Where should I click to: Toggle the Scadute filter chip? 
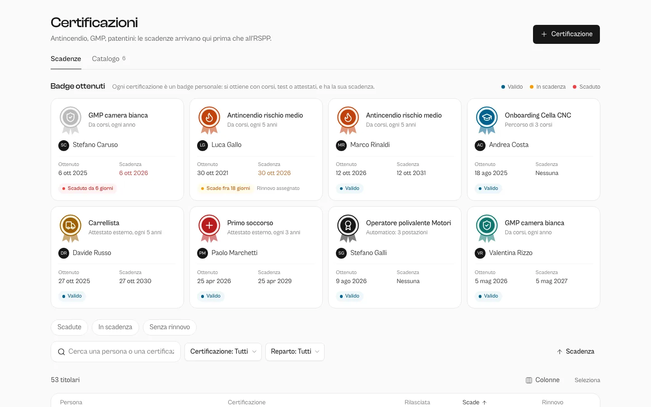pos(69,327)
